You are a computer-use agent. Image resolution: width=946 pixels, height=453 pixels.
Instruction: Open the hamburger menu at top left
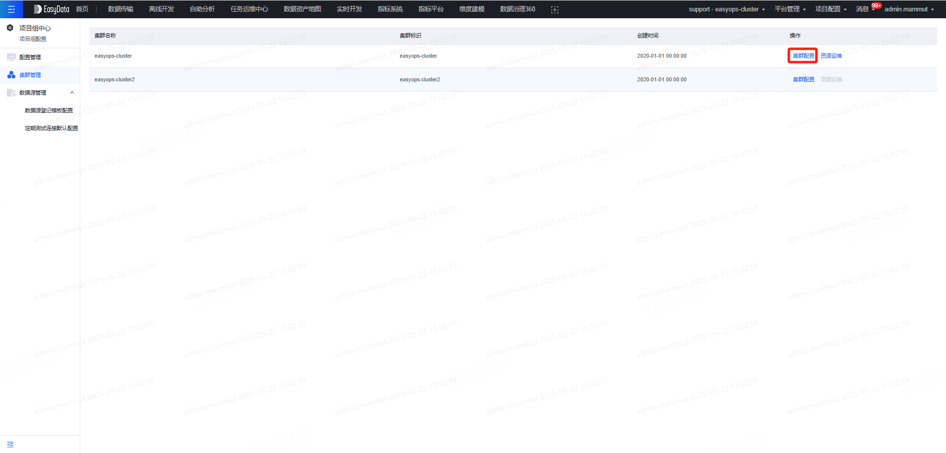click(11, 9)
